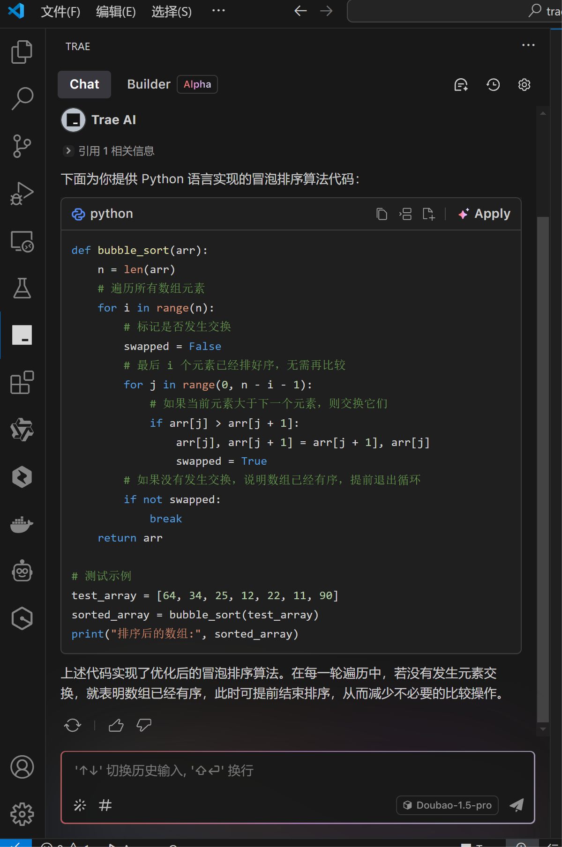Expand the 引用 1 相关信息 section
Viewport: 562px width, 847px height.
pos(108,151)
